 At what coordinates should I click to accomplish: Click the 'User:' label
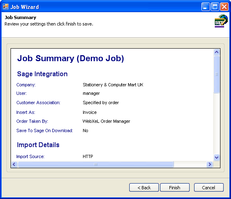(21, 93)
